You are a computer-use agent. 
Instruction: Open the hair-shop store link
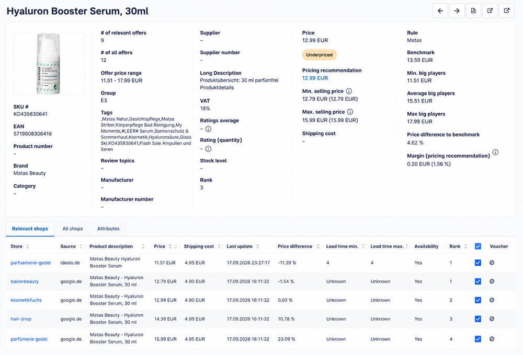coord(21,318)
